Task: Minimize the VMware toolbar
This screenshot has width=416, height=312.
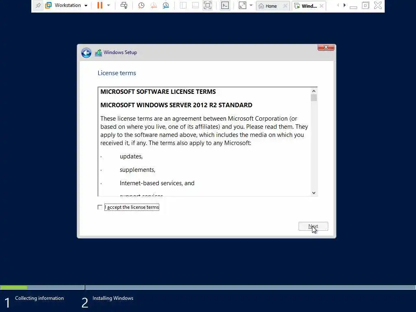Action: click(353, 6)
